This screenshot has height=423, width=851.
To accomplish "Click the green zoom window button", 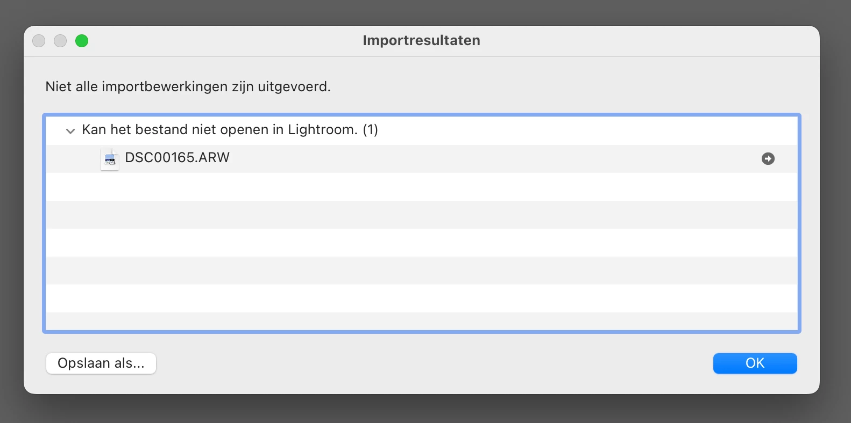I will coord(82,41).
